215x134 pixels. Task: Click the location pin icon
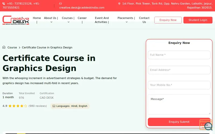[119, 4]
